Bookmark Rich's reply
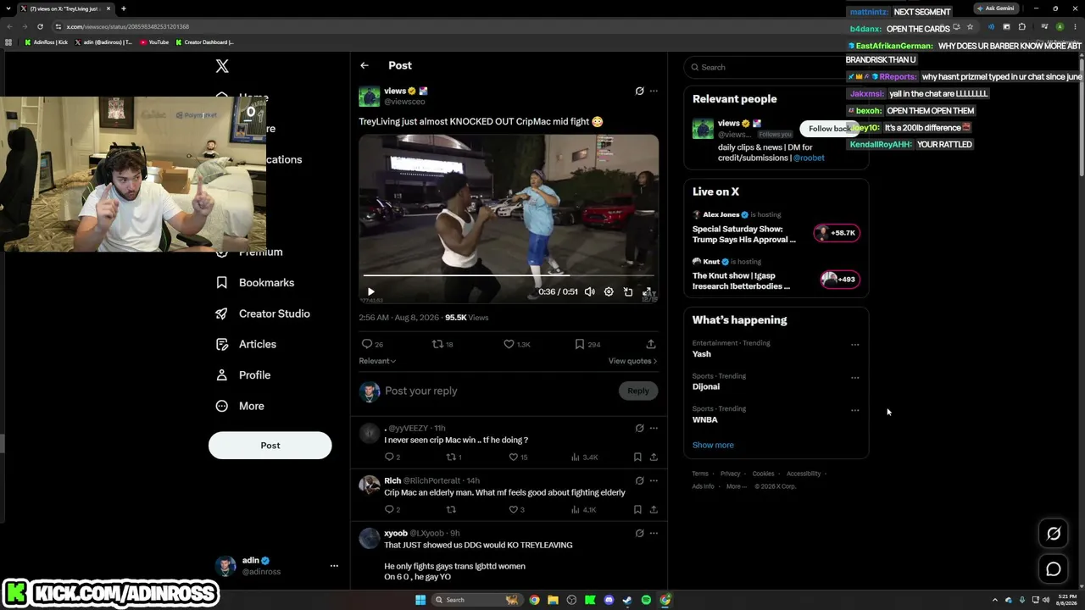Viewport: 1085px width, 610px height. tap(637, 509)
